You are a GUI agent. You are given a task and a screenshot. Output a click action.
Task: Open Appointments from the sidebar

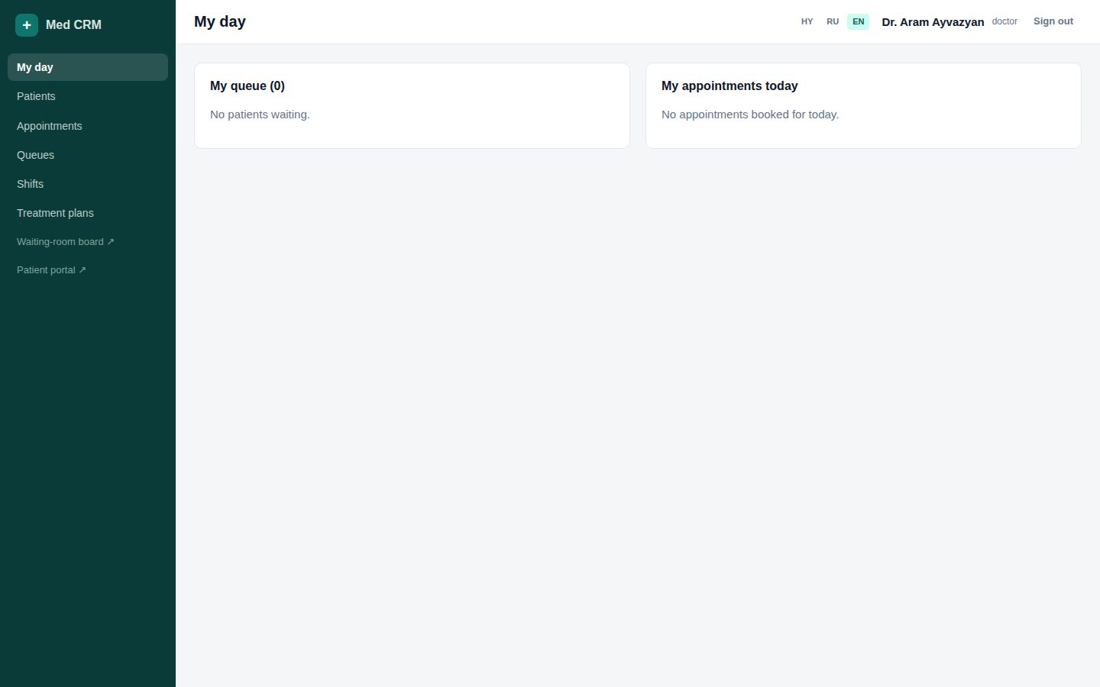pos(88,126)
